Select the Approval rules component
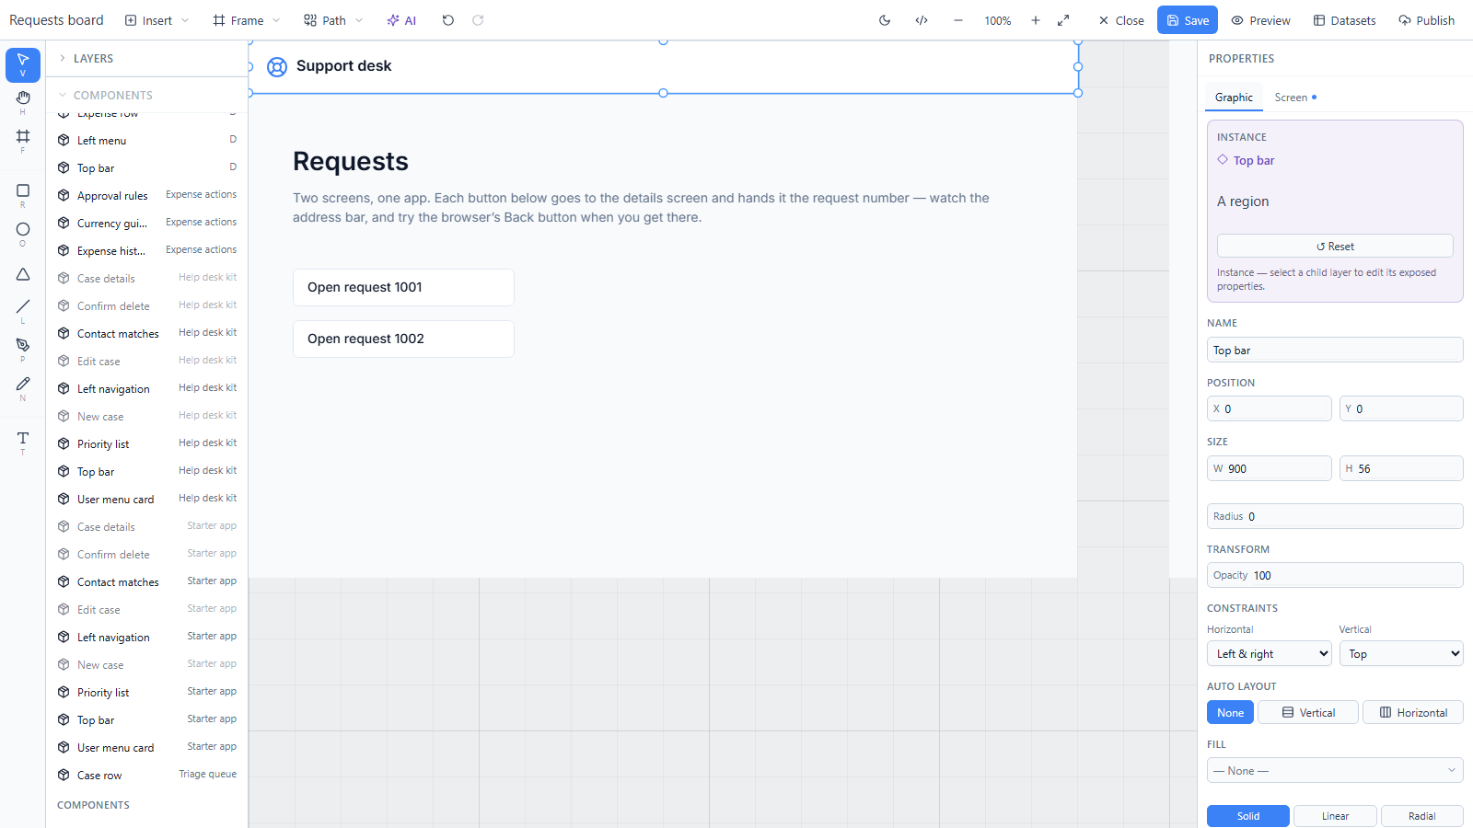 tap(147, 195)
